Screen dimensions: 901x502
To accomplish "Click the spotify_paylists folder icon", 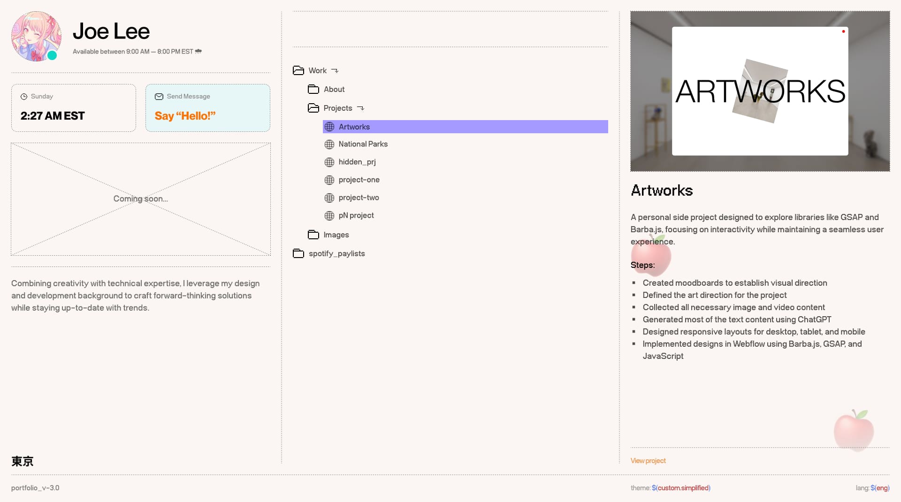I will pos(298,253).
